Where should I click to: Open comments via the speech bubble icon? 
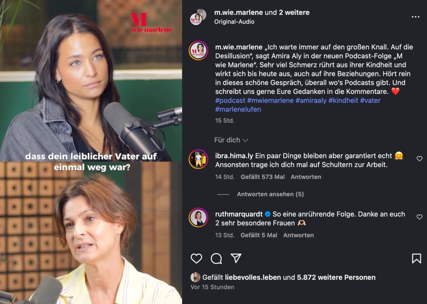tap(216, 258)
